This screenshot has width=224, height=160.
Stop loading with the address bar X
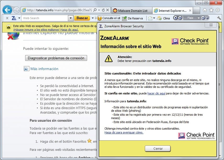tap(108, 10)
